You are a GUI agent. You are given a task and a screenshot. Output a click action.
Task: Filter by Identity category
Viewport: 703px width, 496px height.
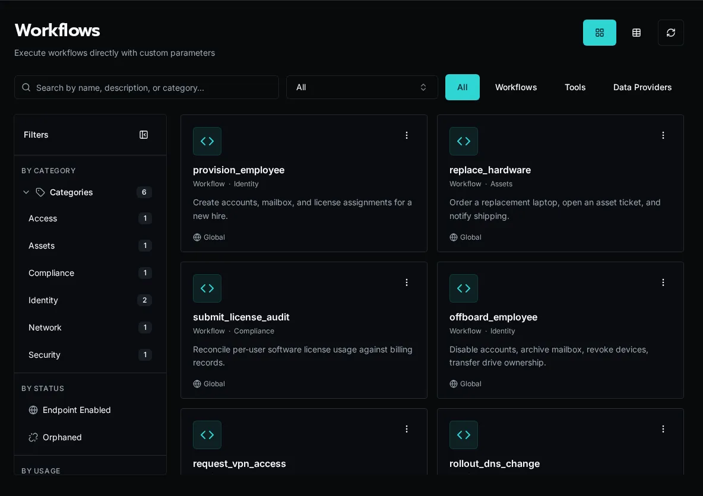tap(90, 300)
